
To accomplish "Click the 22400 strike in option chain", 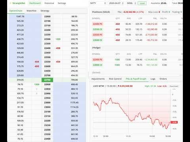I will click(47, 48).
